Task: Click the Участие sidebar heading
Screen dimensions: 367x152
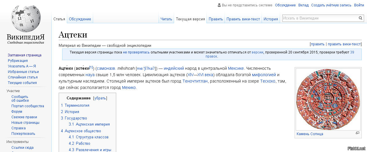Action: point(13,91)
